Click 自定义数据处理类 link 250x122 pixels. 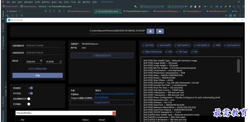tap(38, 69)
